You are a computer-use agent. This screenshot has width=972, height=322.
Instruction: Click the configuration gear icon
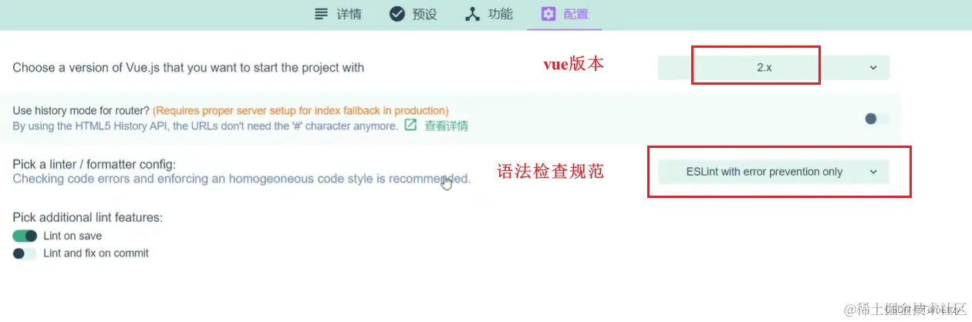[x=548, y=14]
